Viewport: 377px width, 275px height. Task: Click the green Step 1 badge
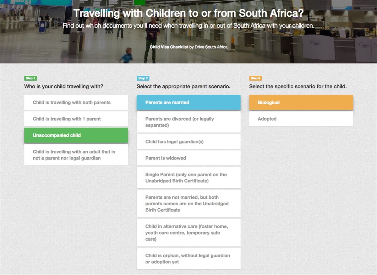click(30, 78)
